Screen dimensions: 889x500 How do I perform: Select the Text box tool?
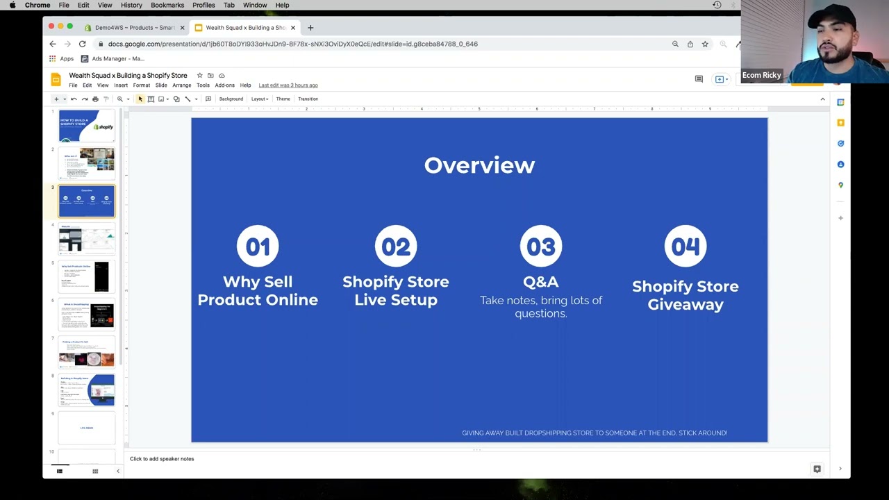point(151,99)
